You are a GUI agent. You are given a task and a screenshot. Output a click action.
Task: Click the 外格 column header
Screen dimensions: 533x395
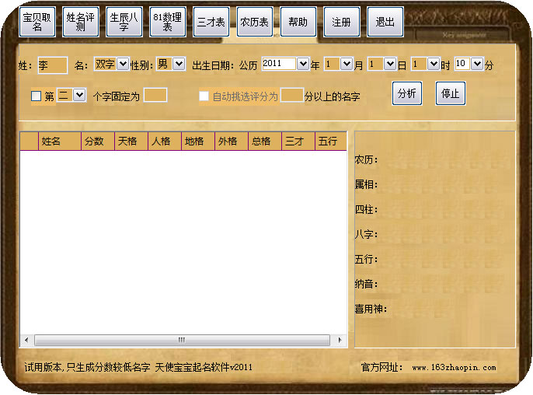tap(232, 142)
